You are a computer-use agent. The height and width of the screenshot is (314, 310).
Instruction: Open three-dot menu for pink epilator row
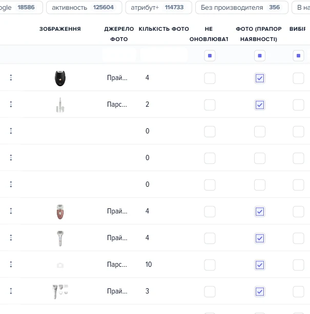(11, 211)
